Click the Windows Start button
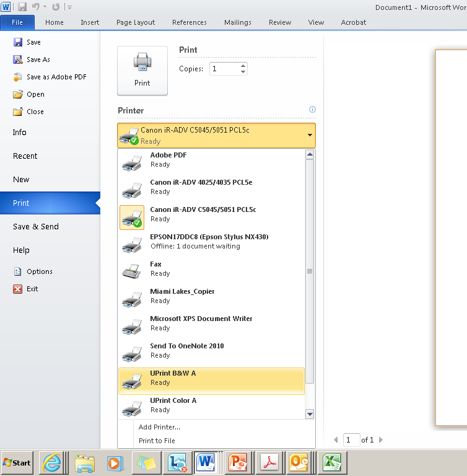 [x=17, y=462]
